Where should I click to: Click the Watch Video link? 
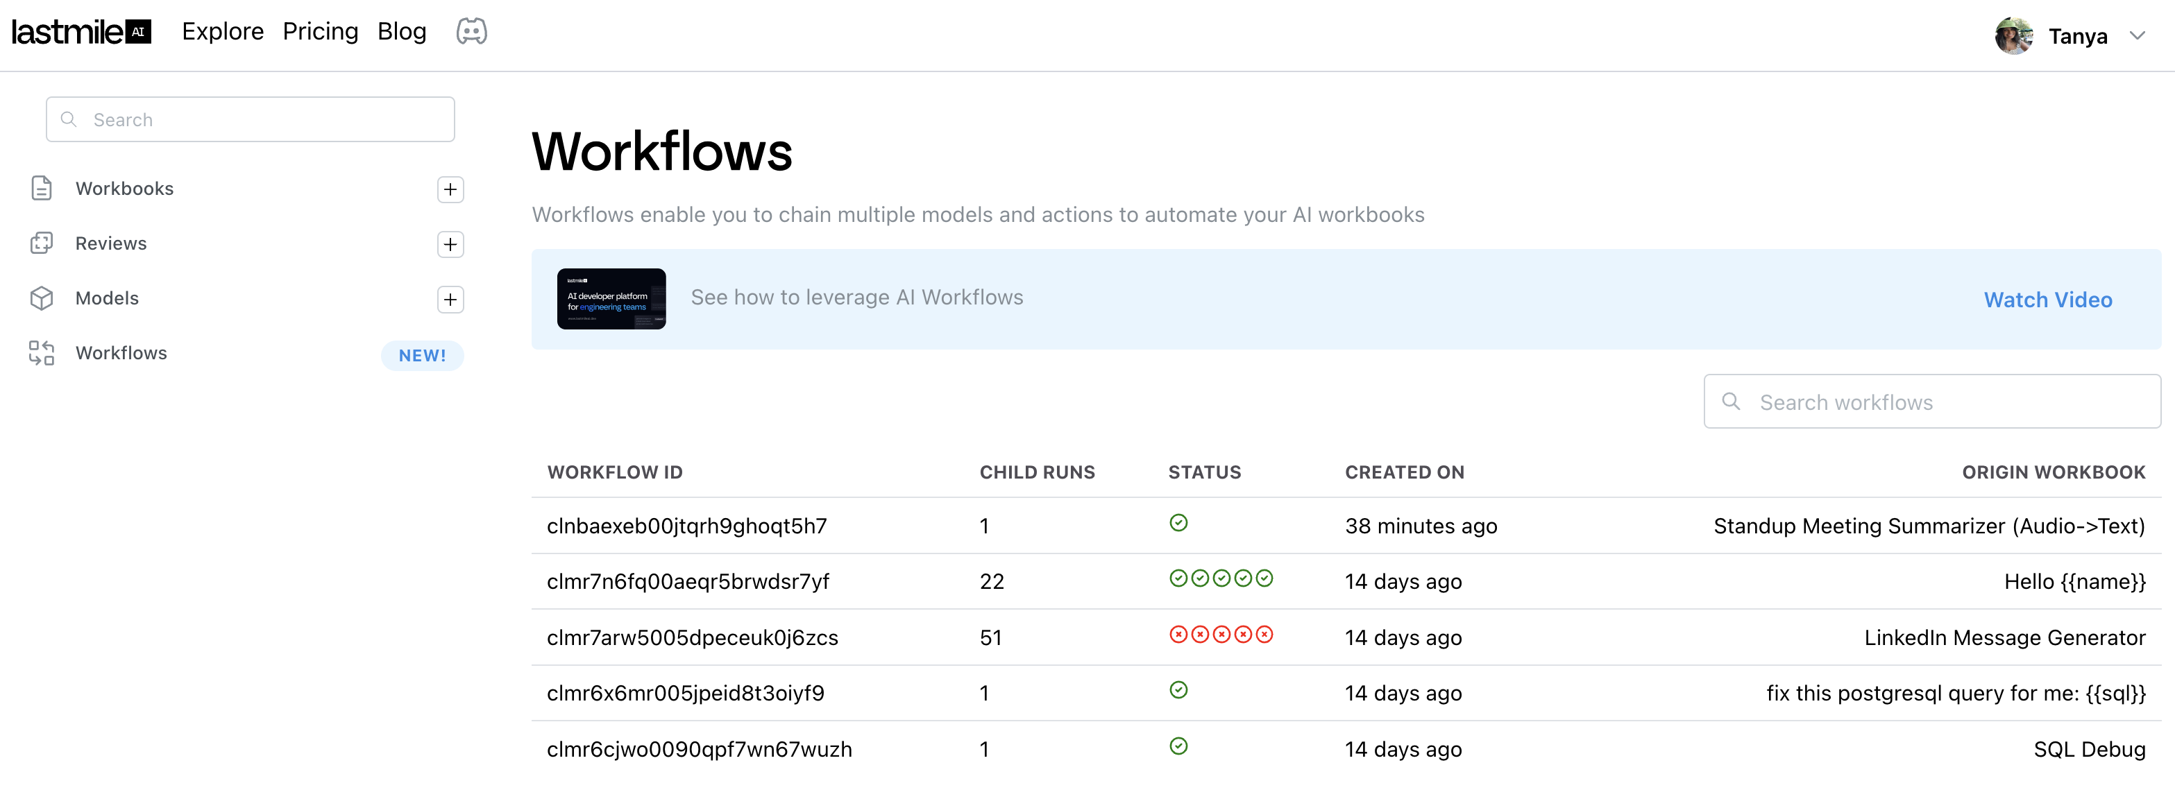coord(2047,300)
